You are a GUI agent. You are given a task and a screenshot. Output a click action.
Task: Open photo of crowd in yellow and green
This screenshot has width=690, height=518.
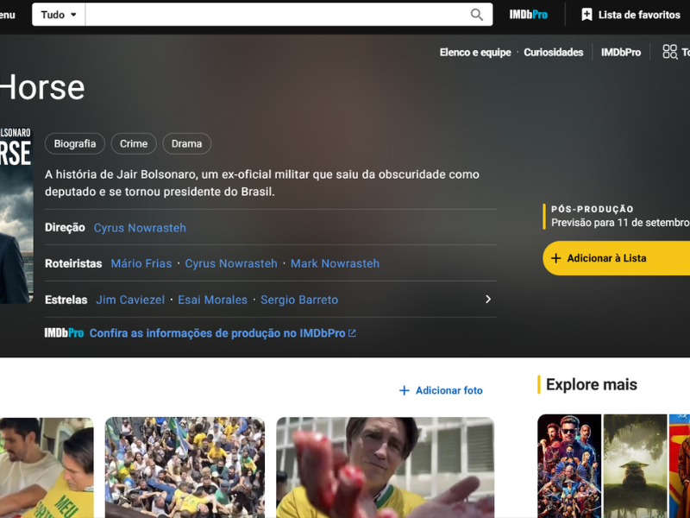pyautogui.click(x=185, y=467)
